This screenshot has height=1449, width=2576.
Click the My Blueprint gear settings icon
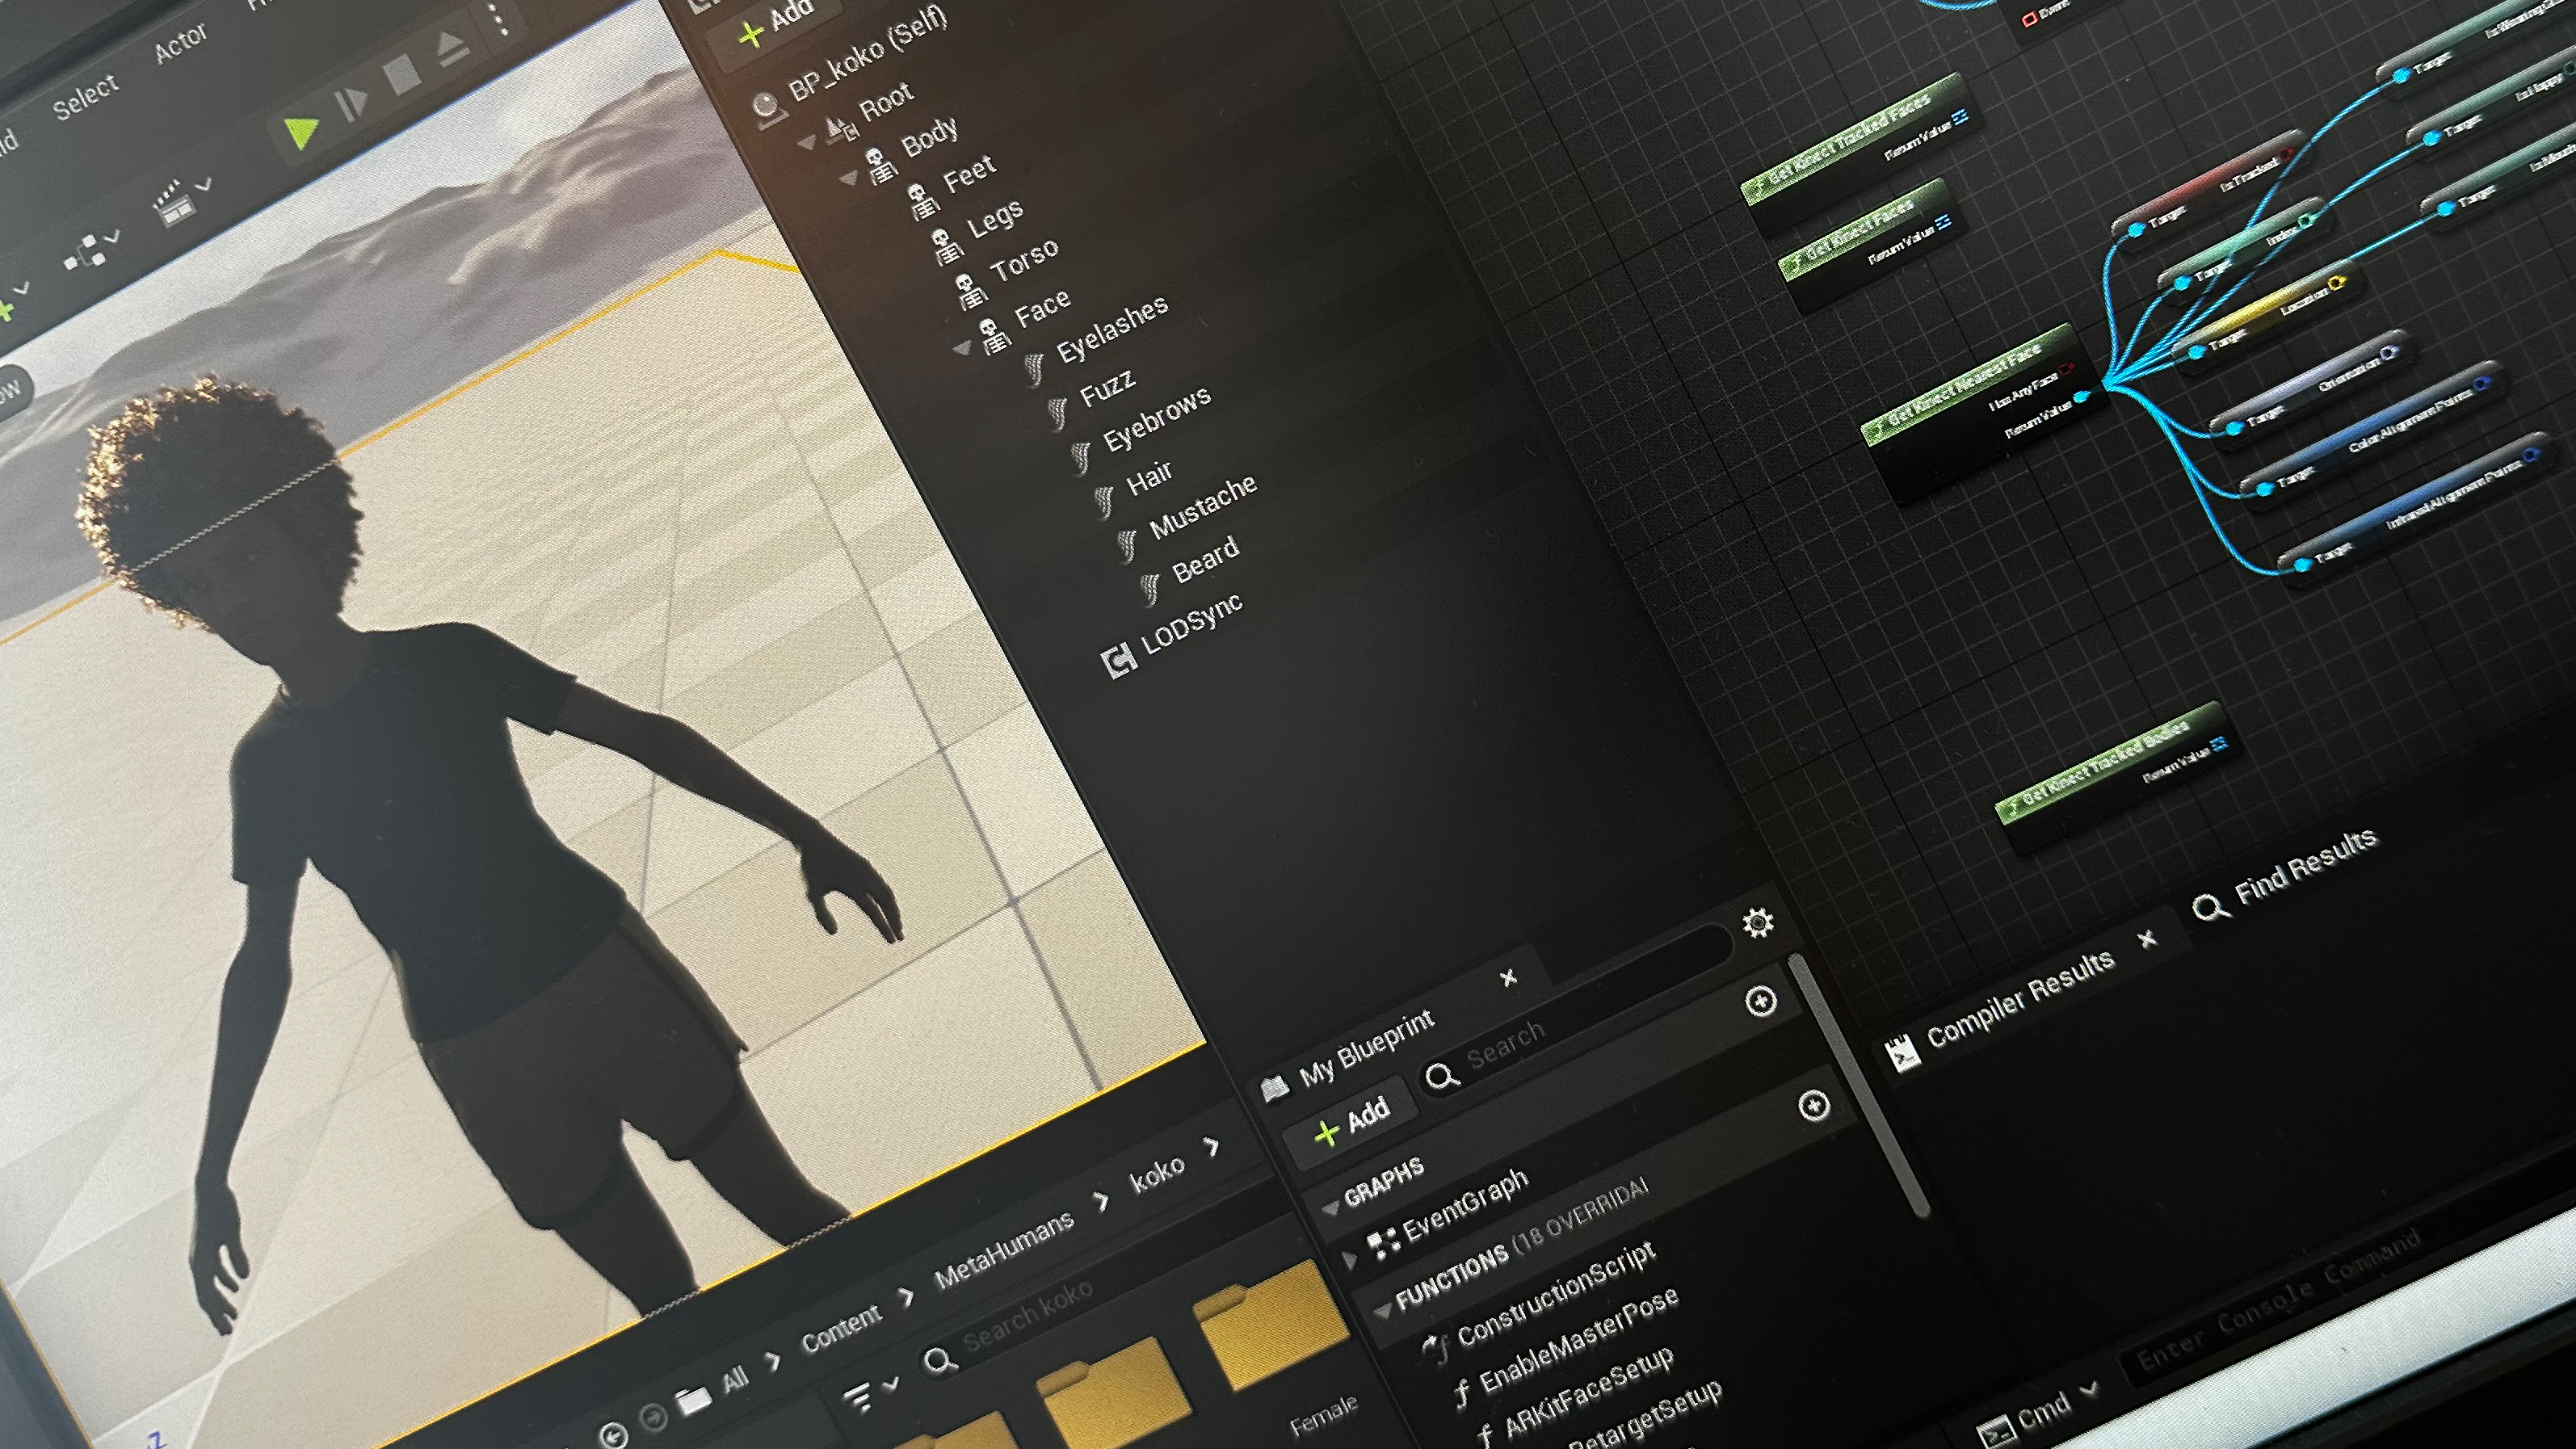[1758, 922]
